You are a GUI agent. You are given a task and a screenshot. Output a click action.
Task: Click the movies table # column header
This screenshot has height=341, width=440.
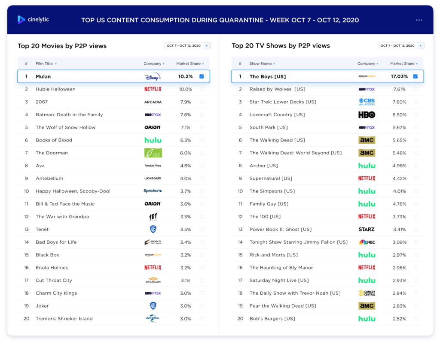(26, 63)
